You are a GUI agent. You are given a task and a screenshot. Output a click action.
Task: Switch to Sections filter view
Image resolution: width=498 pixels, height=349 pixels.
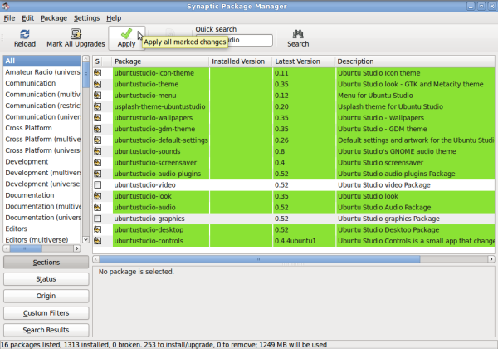[x=46, y=263]
